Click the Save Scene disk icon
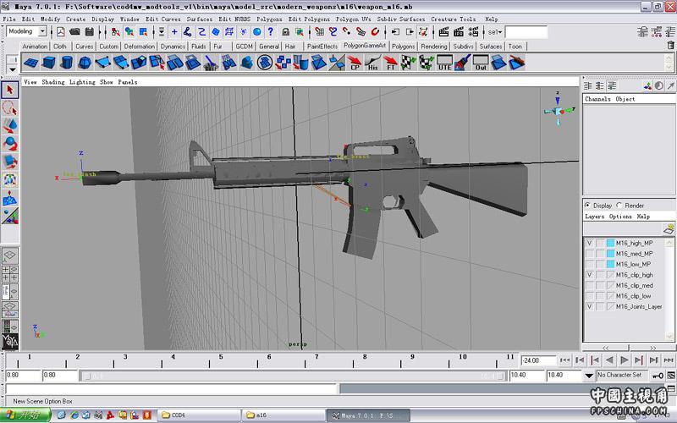 pos(90,32)
